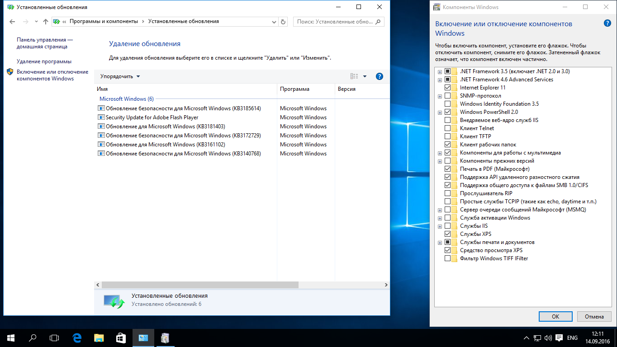Expand .NET Framework 3.5 tree node

pyautogui.click(x=440, y=71)
